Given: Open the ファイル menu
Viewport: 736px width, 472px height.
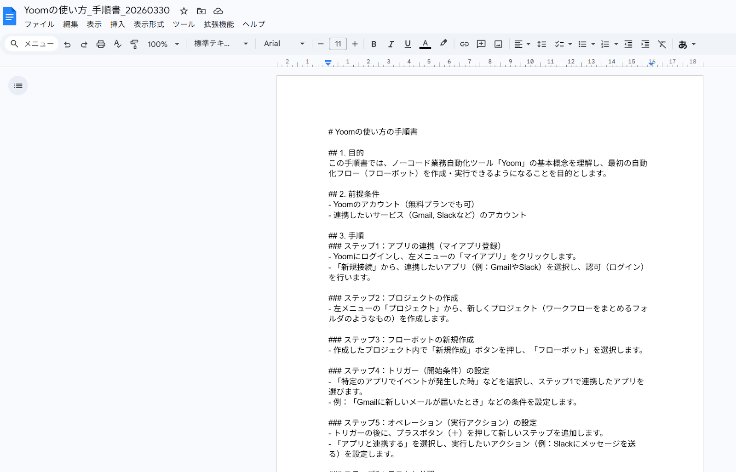Looking at the screenshot, I should [40, 24].
